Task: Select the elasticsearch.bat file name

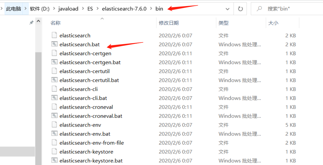Action: pos(79,44)
